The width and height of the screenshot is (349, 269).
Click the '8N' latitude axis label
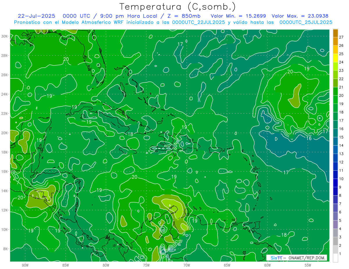(6, 249)
